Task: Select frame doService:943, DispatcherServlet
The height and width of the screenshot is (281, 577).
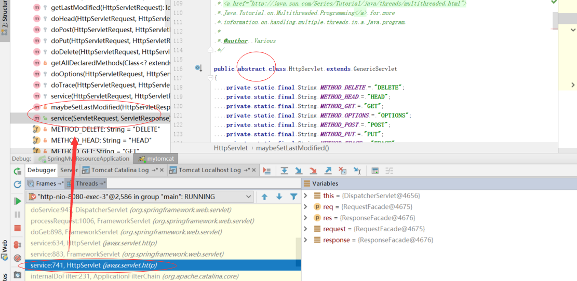Action: click(163, 210)
